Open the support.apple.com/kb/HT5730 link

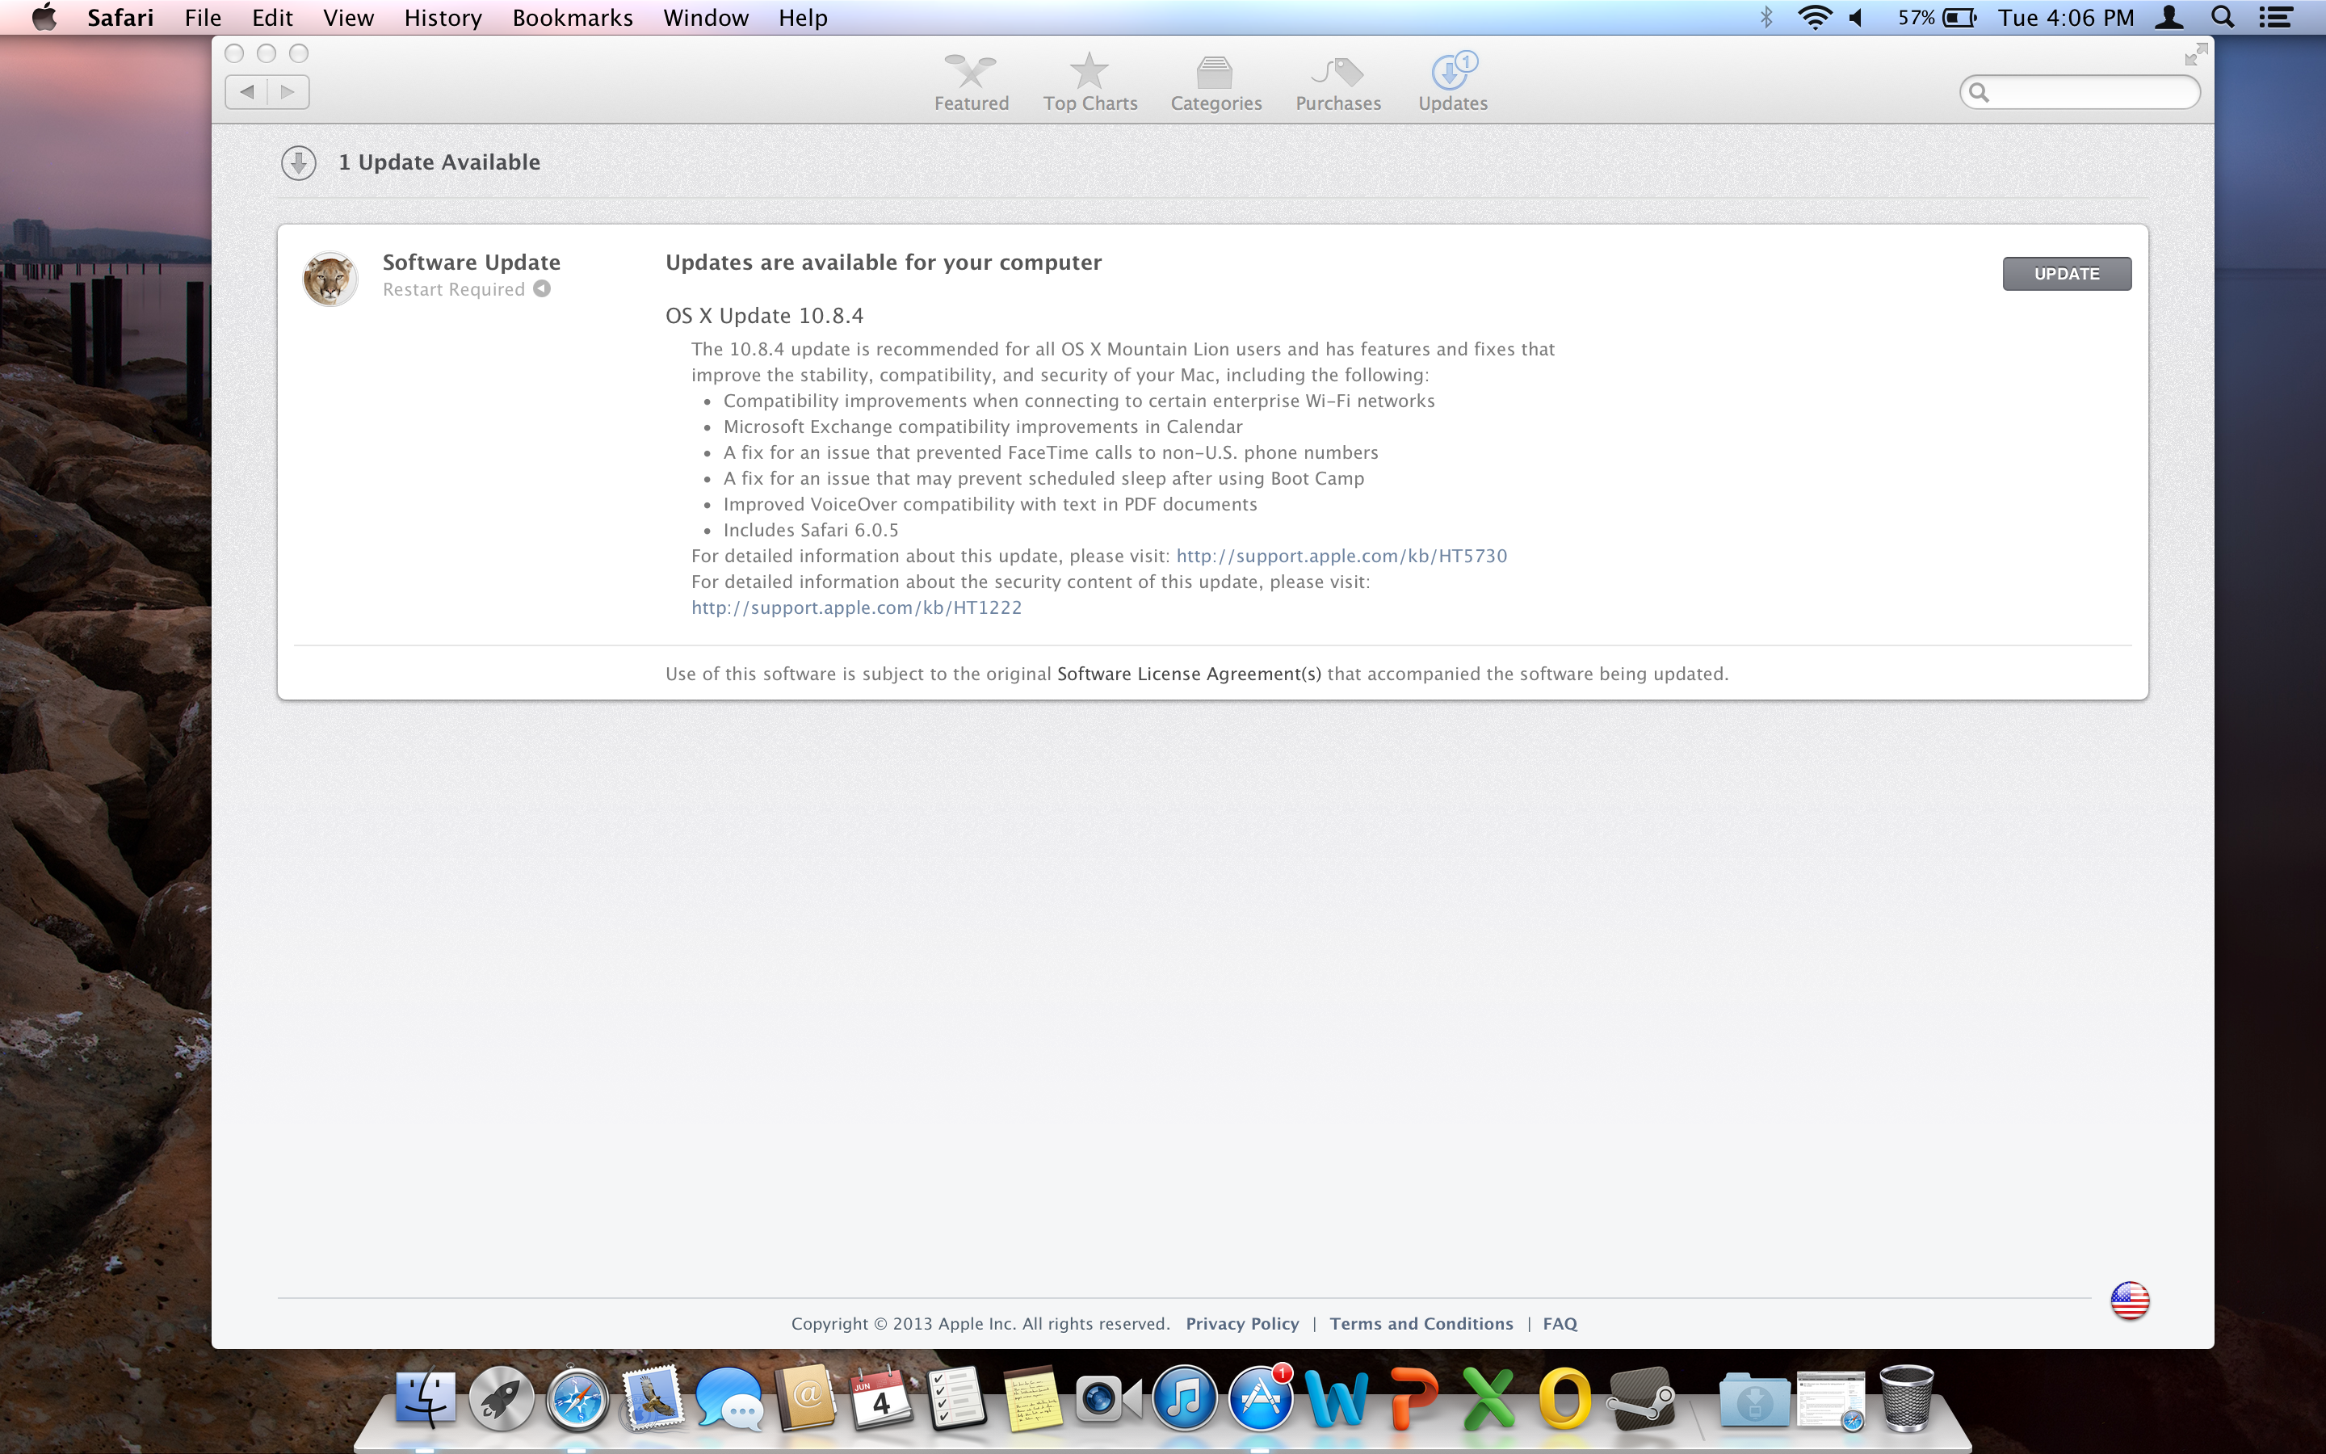click(x=1341, y=556)
